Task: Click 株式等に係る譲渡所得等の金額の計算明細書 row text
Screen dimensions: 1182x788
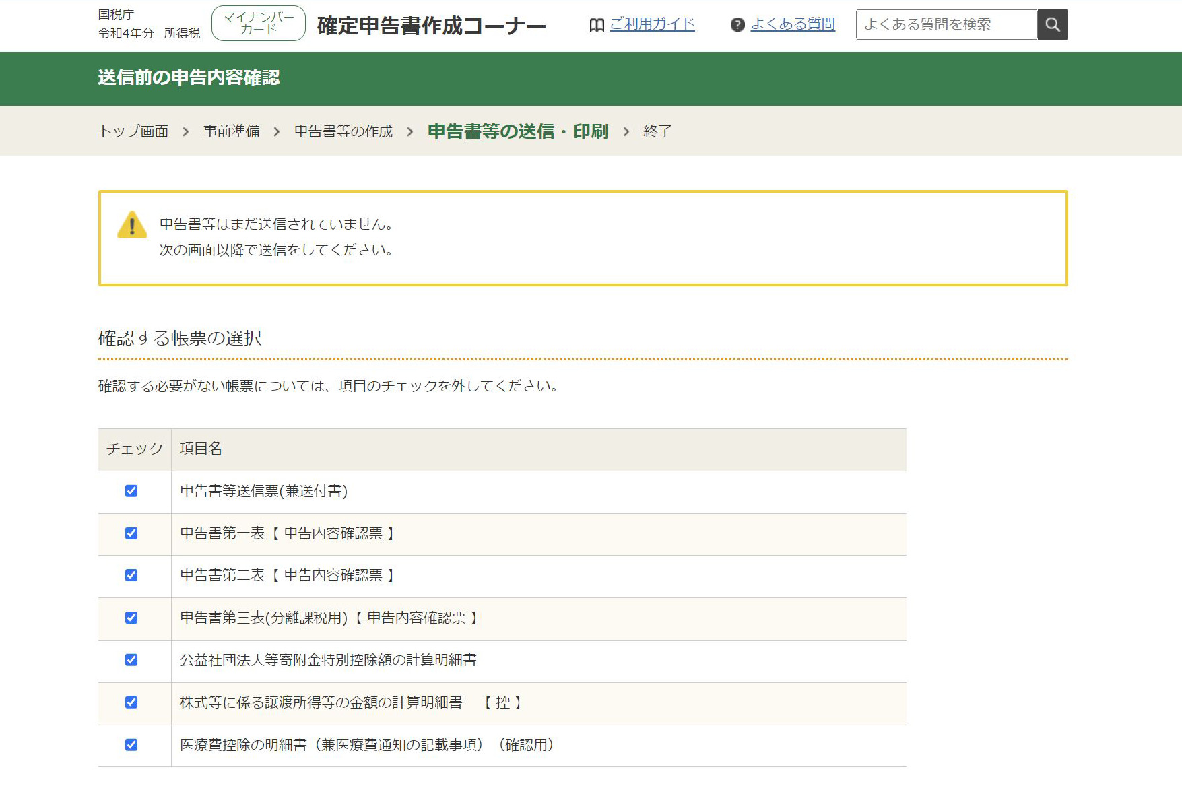Action: point(352,702)
